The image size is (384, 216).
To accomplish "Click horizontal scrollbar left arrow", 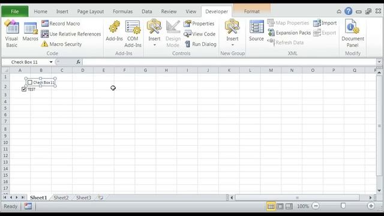I will pos(232,197).
